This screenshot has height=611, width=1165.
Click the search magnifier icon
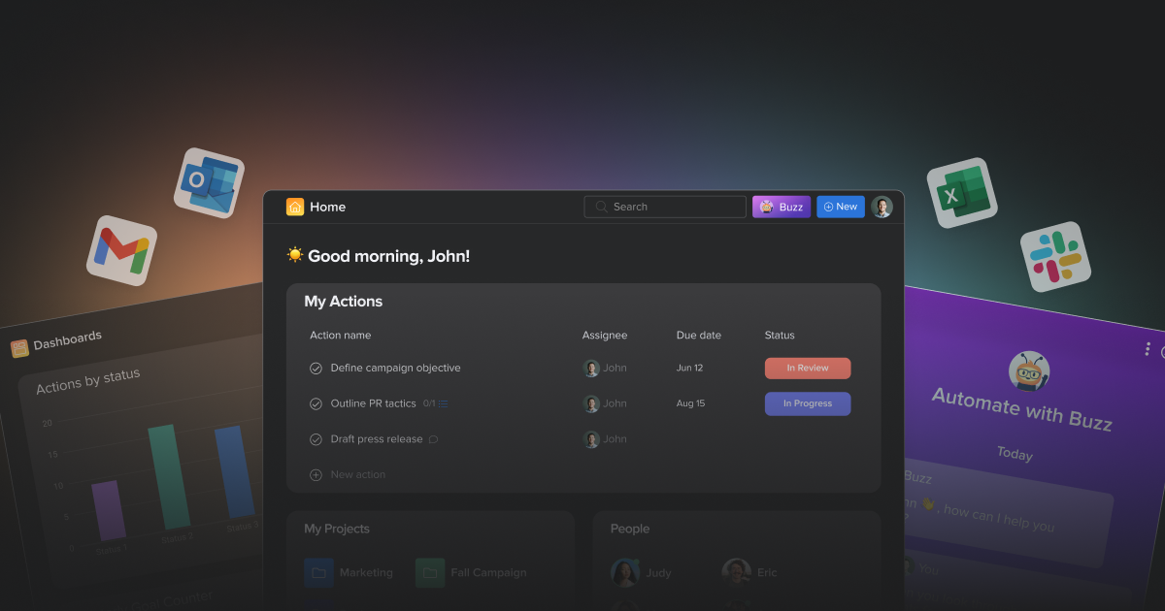pyautogui.click(x=602, y=207)
